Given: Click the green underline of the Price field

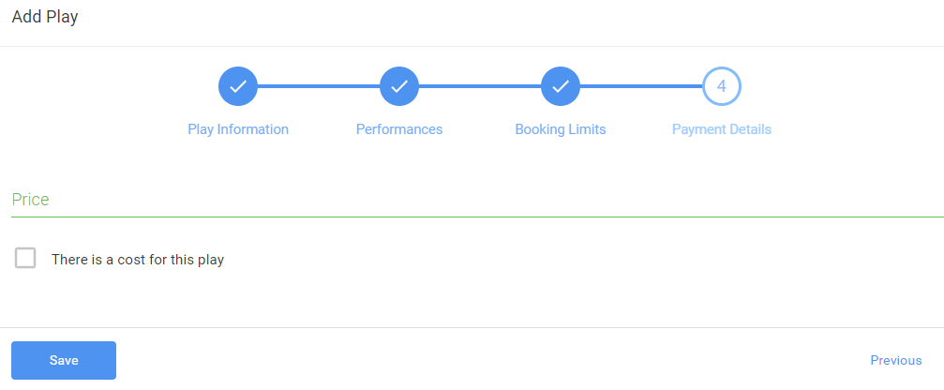Looking at the screenshot, I should 477,216.
